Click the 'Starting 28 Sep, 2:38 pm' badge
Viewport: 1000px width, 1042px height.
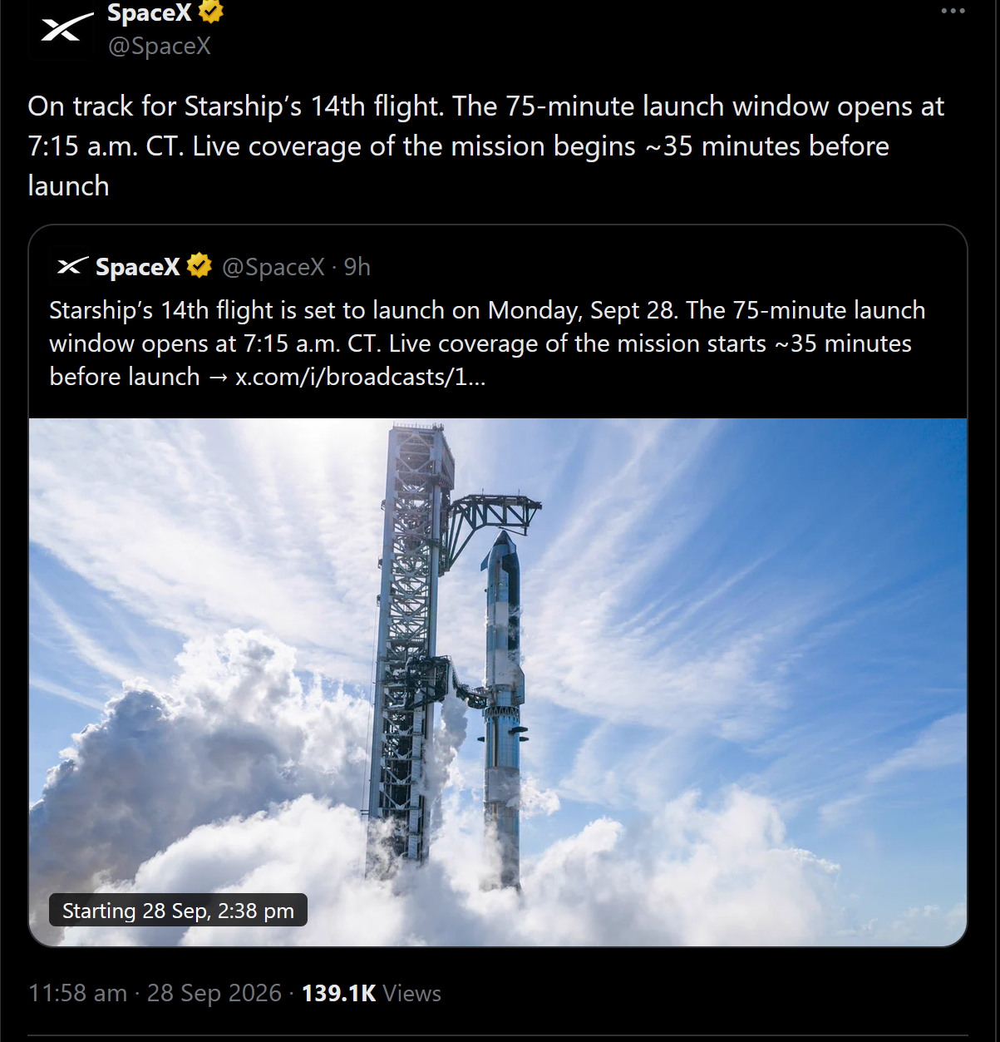(x=178, y=911)
